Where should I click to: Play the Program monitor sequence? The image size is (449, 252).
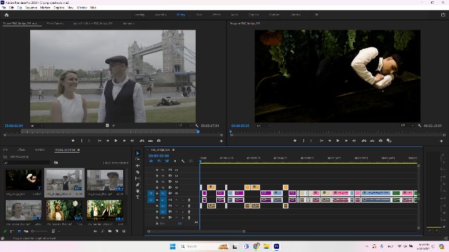pyautogui.click(x=338, y=140)
